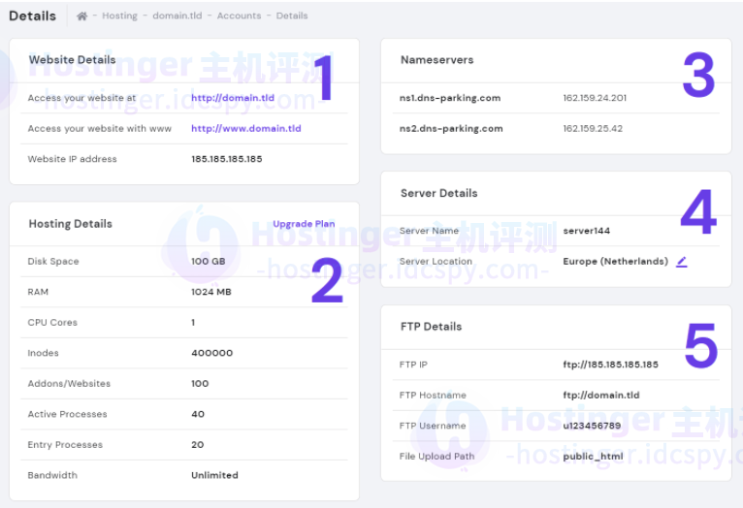Click the FTP Hostname label
Image resolution: width=743 pixels, height=508 pixels.
click(433, 396)
